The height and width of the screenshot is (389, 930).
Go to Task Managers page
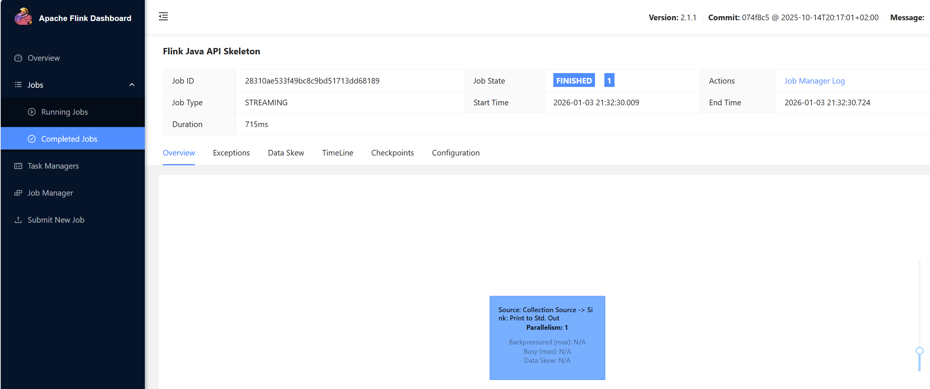tap(73, 166)
